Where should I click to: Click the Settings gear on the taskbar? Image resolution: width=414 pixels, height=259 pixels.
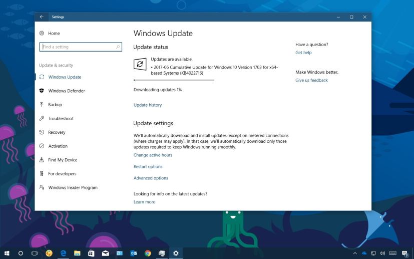[x=176, y=253]
